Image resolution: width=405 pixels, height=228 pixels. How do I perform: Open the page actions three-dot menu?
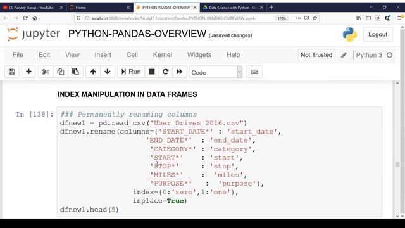(298, 18)
